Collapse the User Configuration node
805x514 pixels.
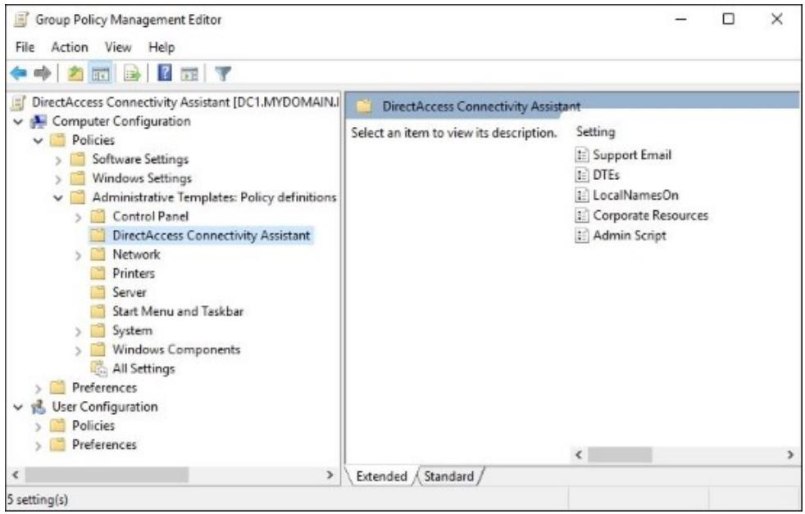click(19, 408)
